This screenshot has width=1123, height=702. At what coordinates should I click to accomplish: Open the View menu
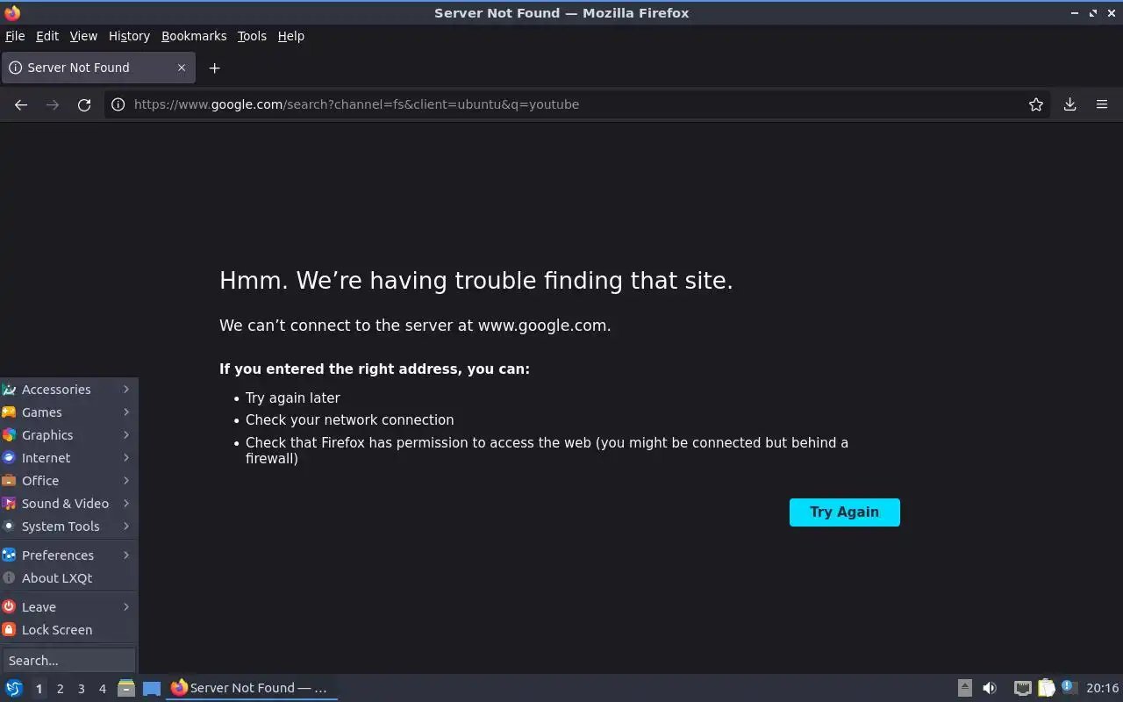point(83,36)
